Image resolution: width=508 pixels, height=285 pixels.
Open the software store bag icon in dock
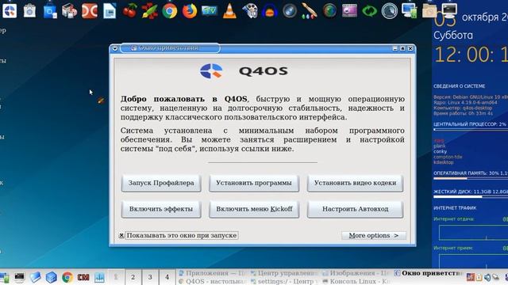[x=29, y=11]
